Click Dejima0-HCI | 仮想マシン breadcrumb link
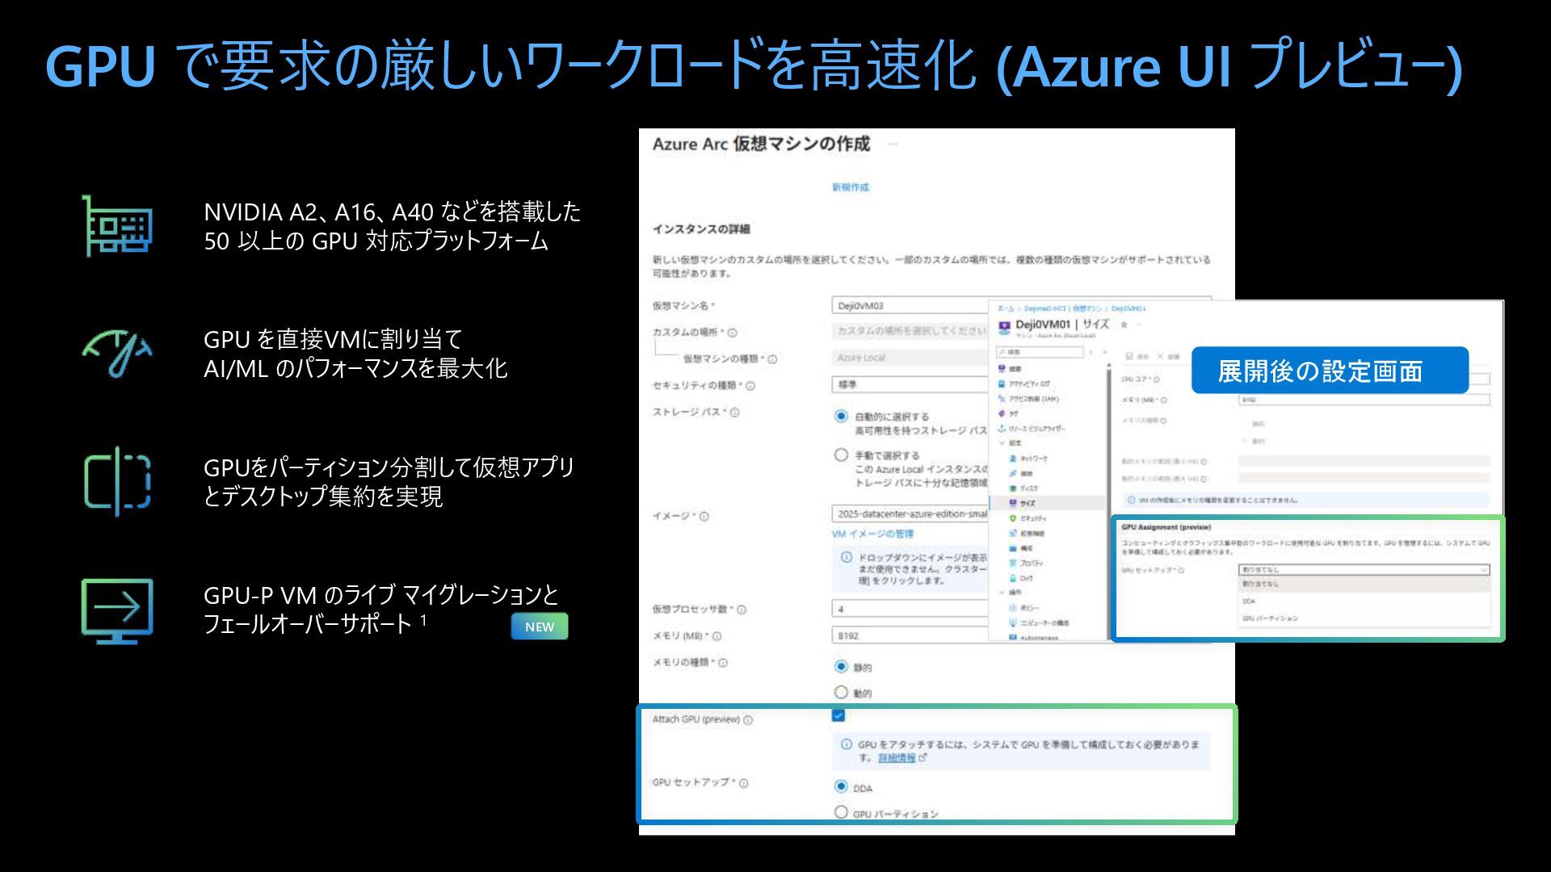Viewport: 1551px width, 872px height. (1062, 308)
